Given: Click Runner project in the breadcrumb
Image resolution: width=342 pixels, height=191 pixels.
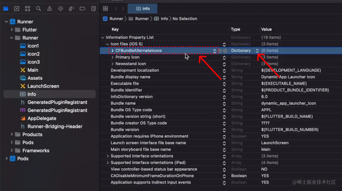Looking at the screenshot, I should [x=113, y=19].
